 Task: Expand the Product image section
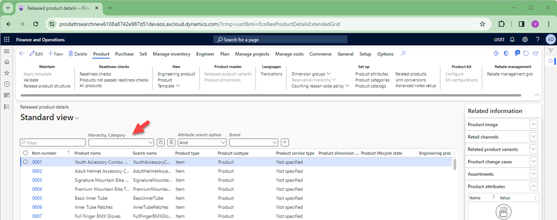(534, 124)
